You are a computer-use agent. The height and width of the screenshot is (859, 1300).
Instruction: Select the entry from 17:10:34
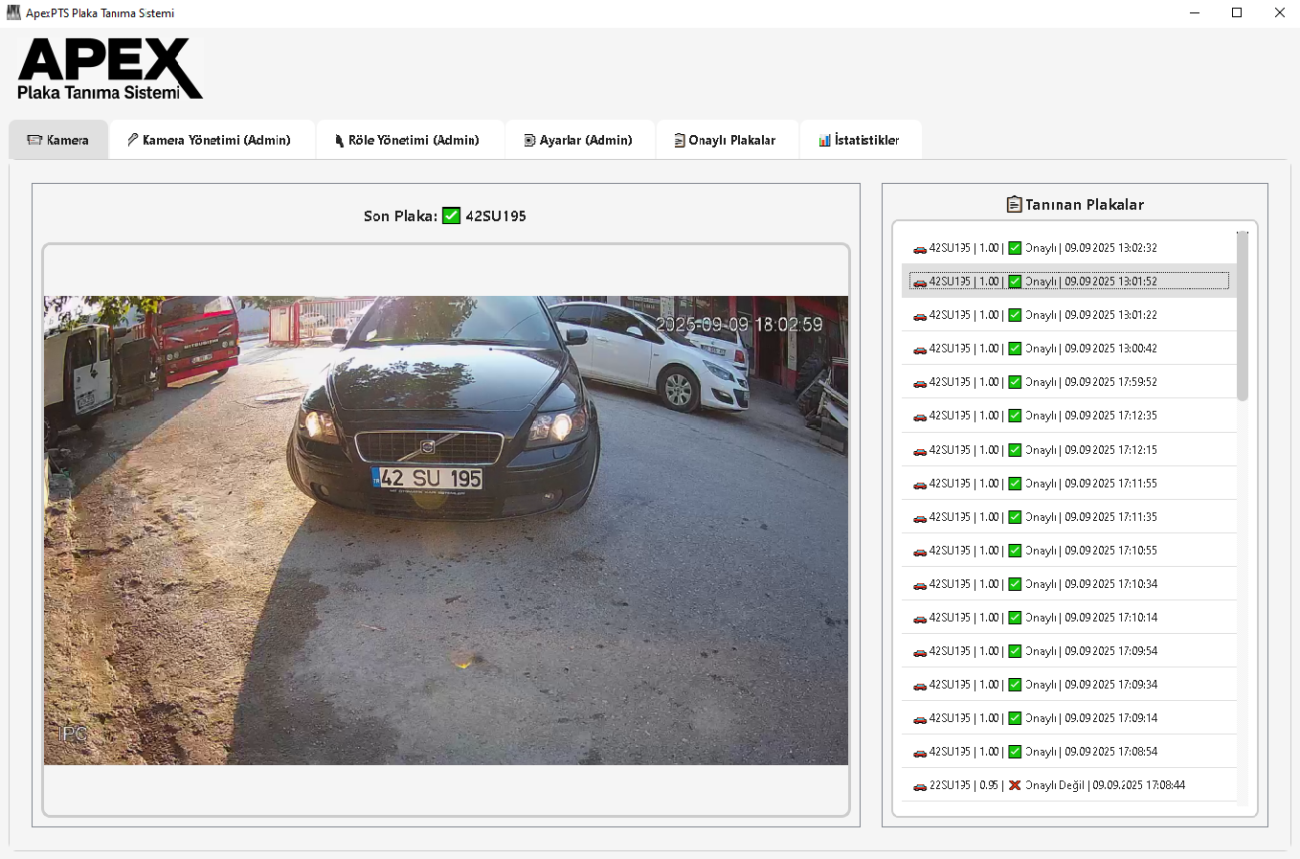[x=1068, y=583]
